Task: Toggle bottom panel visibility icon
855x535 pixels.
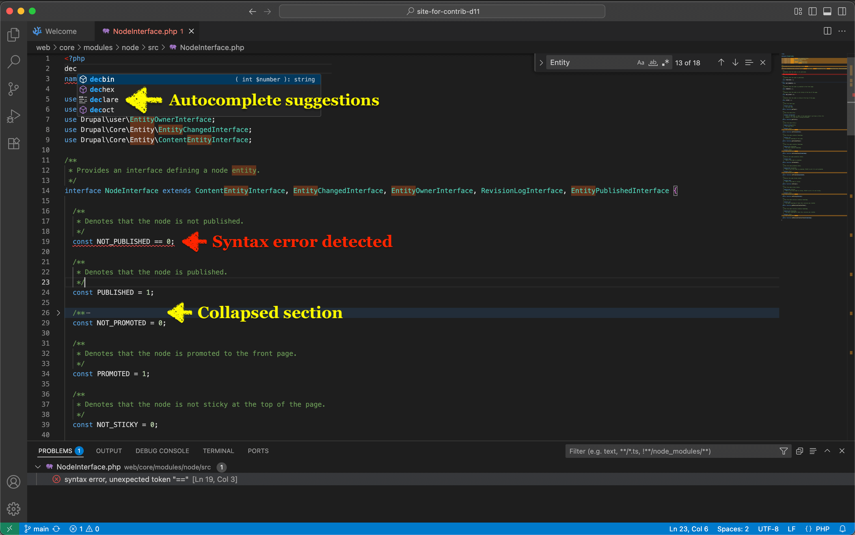Action: point(827,11)
